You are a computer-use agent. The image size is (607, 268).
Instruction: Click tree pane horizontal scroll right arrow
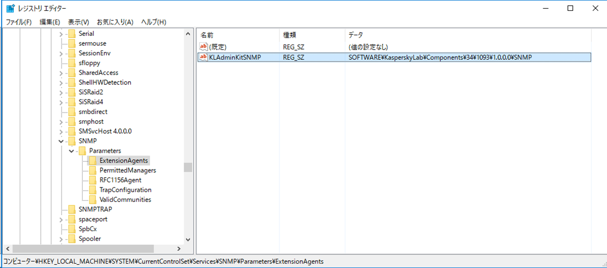click(x=179, y=248)
